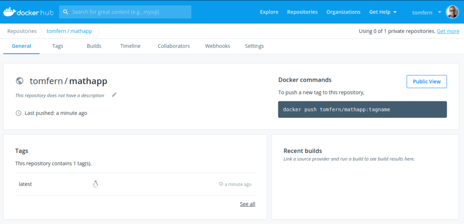
Task: Click the search magnifier icon
Action: tap(66, 12)
